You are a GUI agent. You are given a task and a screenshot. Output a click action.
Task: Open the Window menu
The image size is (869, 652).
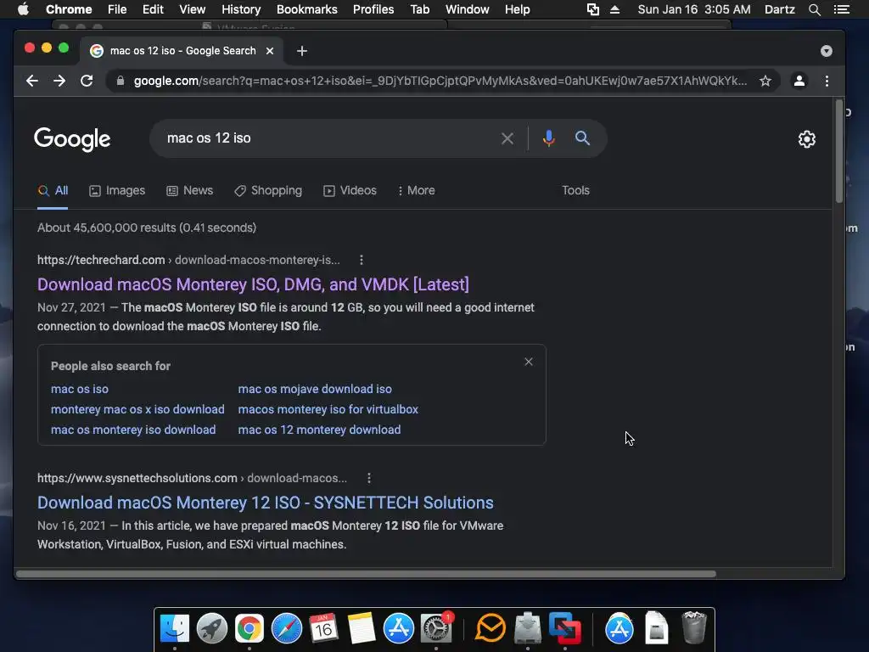468,9
